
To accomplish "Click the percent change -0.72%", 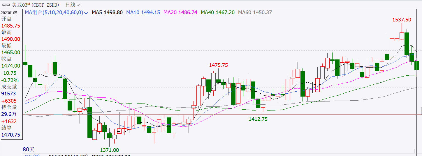I will pos(10,80).
